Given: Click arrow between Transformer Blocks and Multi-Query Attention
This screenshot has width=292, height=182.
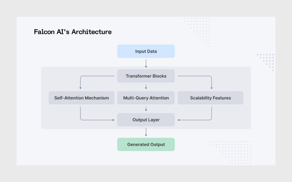Looking at the screenshot, I should (146, 87).
